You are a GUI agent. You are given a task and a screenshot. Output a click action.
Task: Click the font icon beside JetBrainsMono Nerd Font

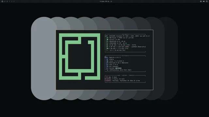pos(107,70)
